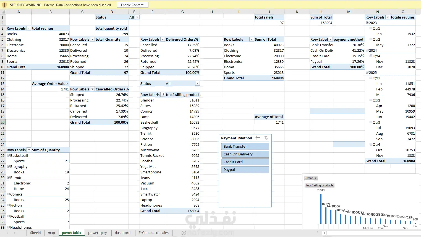Image resolution: width=421 pixels, height=237 pixels.
Task: Collapse the 2025 year group
Action: point(367,72)
